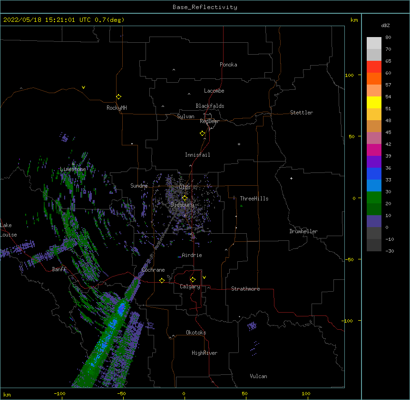Select the Lacombe city label
The width and height of the screenshot is (410, 400).
point(214,91)
